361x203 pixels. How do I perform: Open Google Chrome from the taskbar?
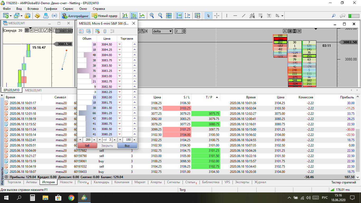(71, 197)
